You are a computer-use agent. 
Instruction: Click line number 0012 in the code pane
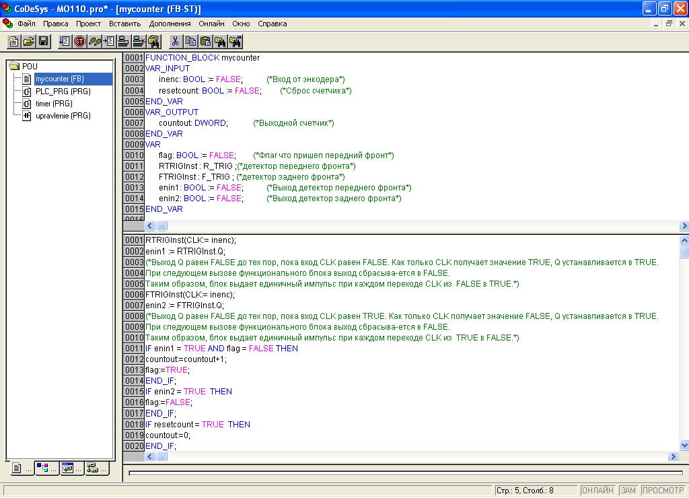tap(134, 359)
